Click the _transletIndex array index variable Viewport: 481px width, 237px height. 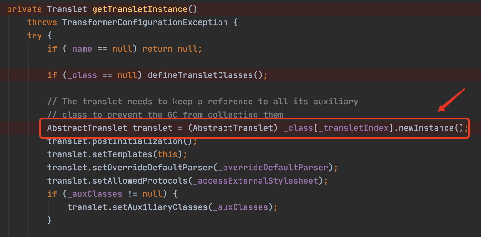click(x=353, y=128)
